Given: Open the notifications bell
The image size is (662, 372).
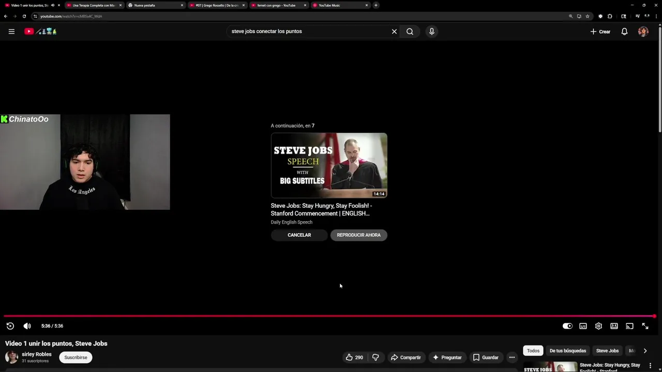Looking at the screenshot, I should [624, 32].
